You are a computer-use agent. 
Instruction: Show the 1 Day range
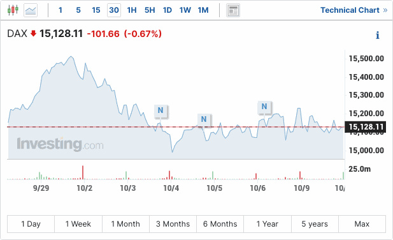pyautogui.click(x=31, y=223)
